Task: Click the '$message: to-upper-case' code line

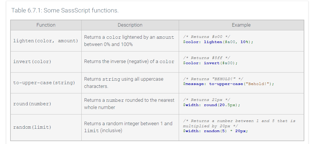Action: (x=228, y=84)
